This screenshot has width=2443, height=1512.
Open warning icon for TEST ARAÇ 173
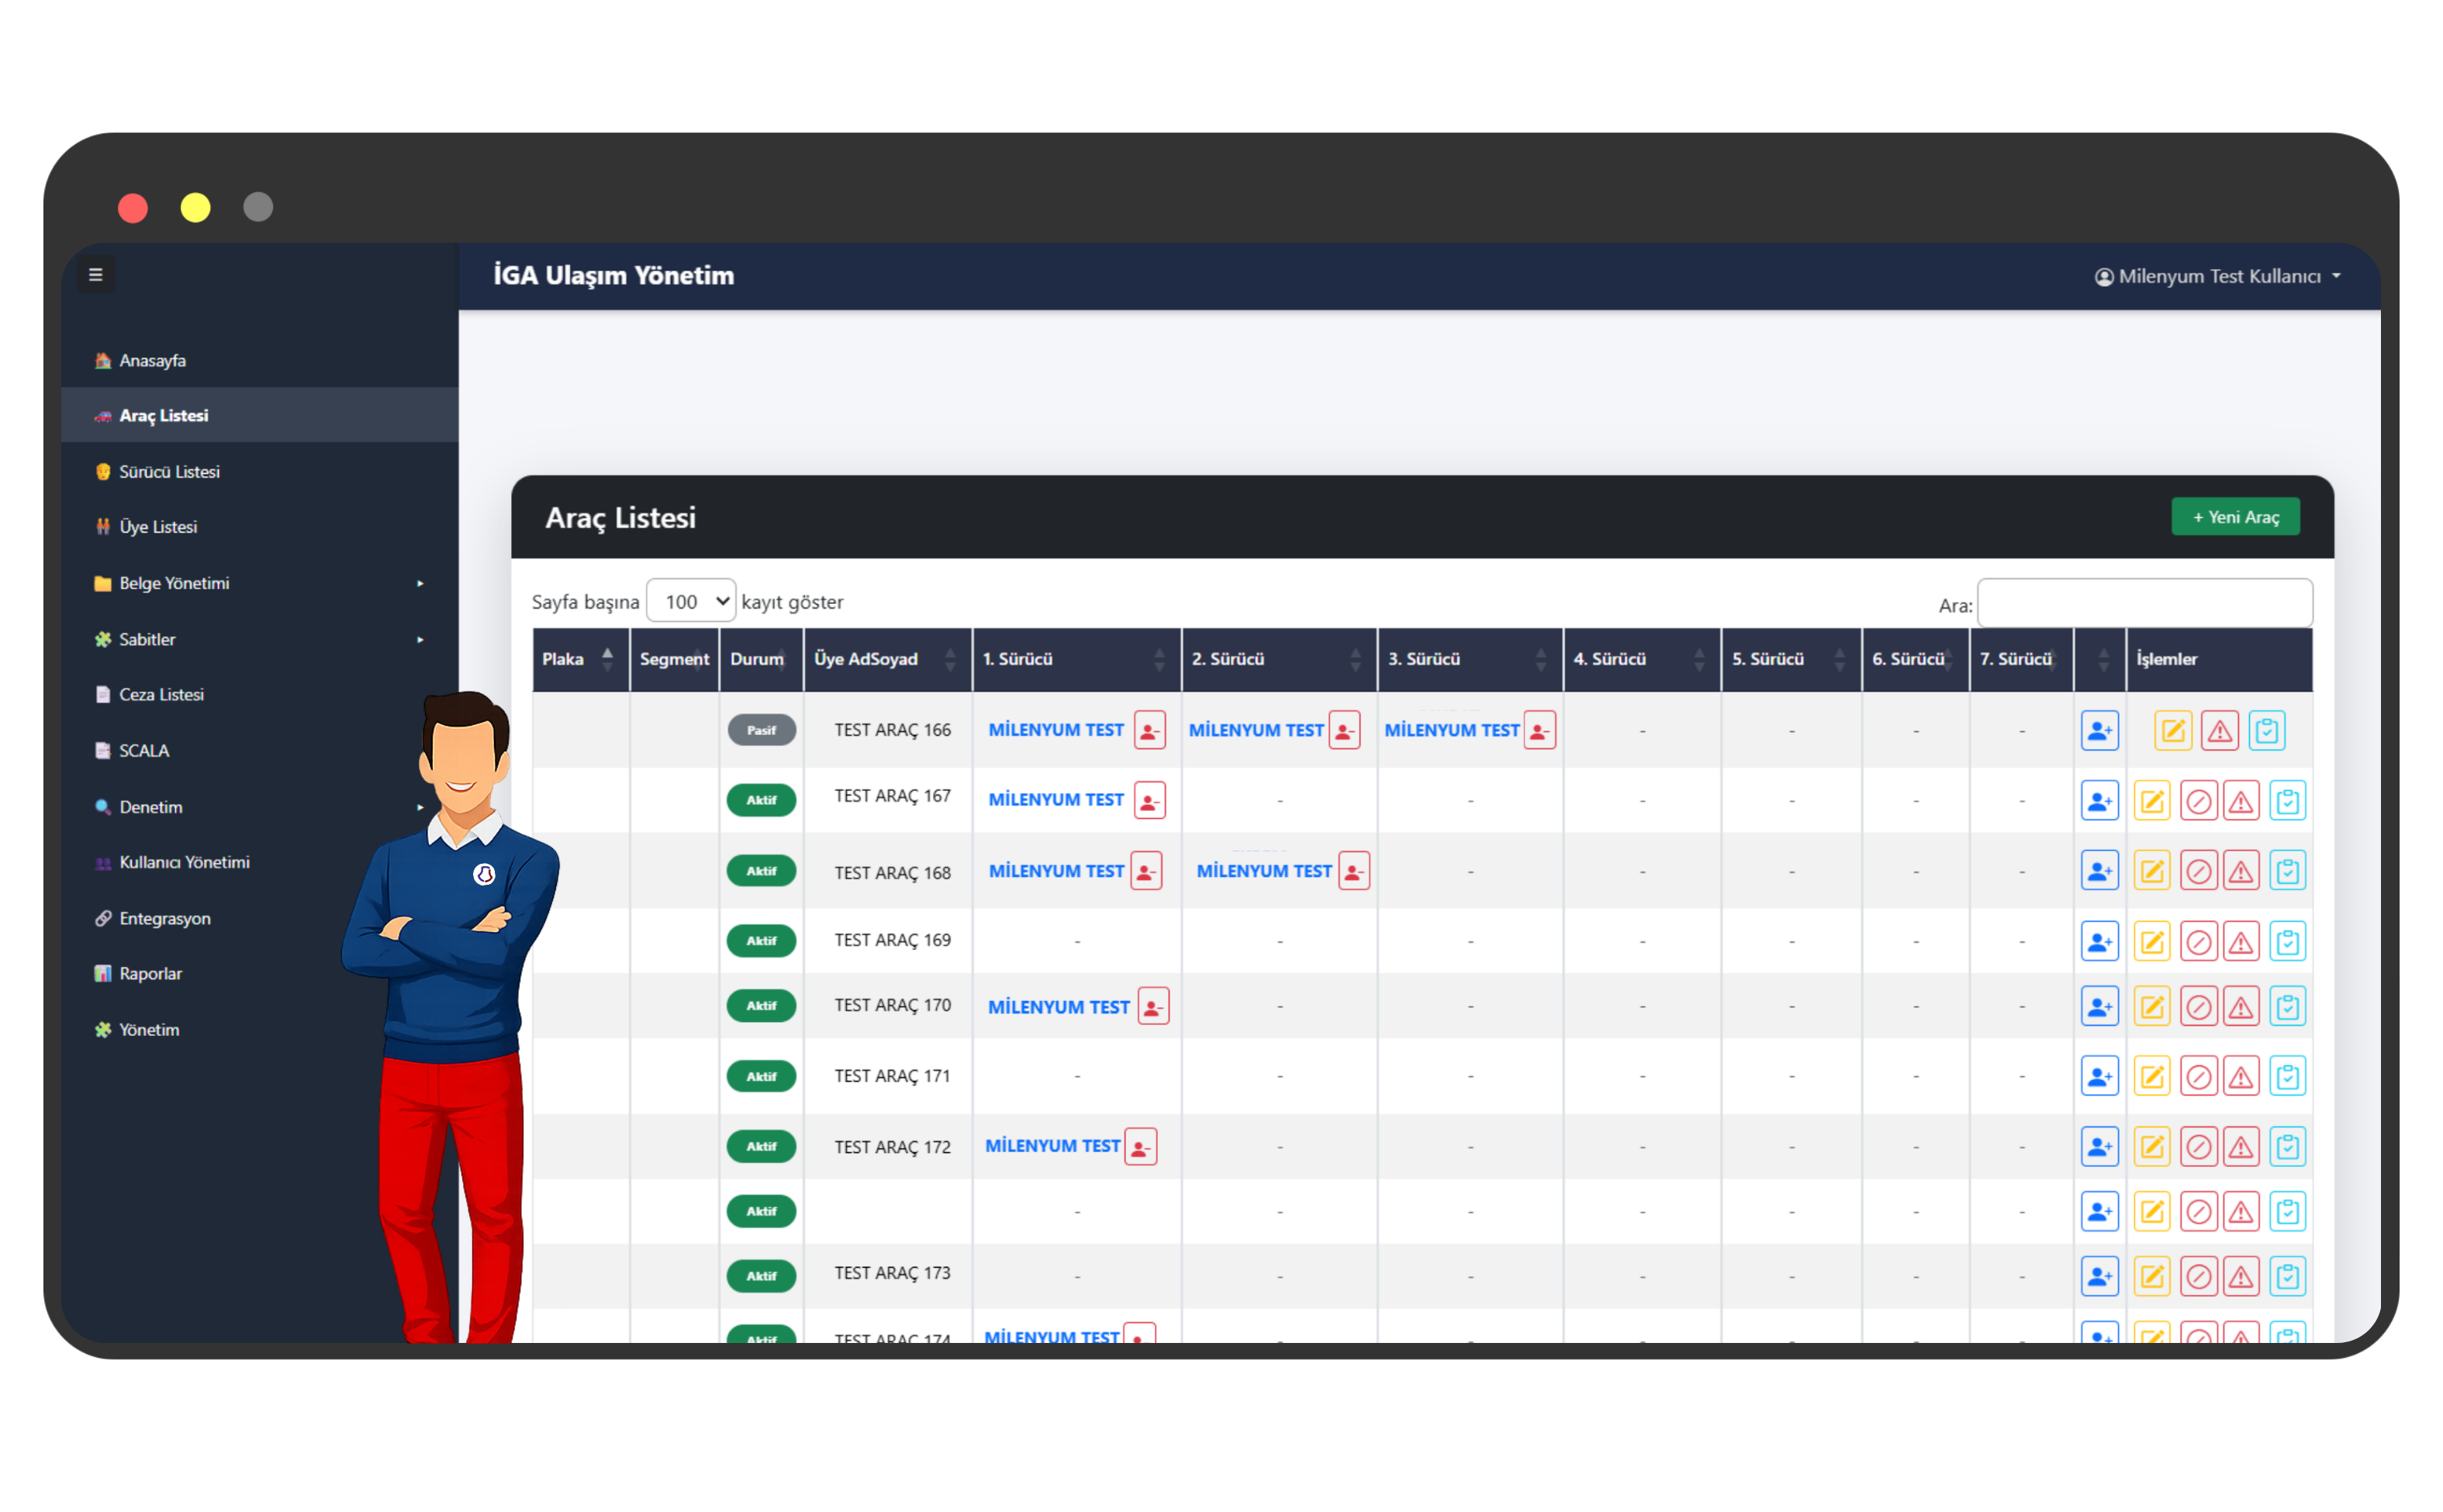[x=2241, y=1277]
